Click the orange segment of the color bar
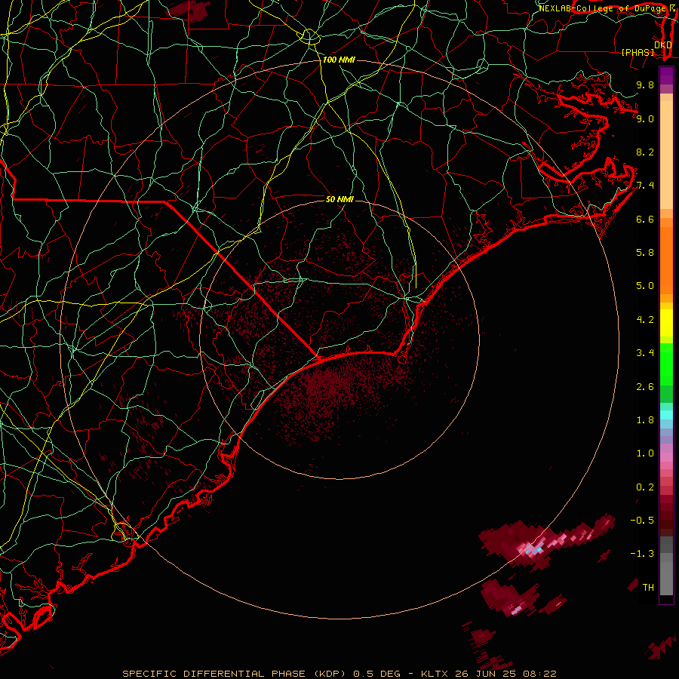This screenshot has width=679, height=679. tap(666, 260)
